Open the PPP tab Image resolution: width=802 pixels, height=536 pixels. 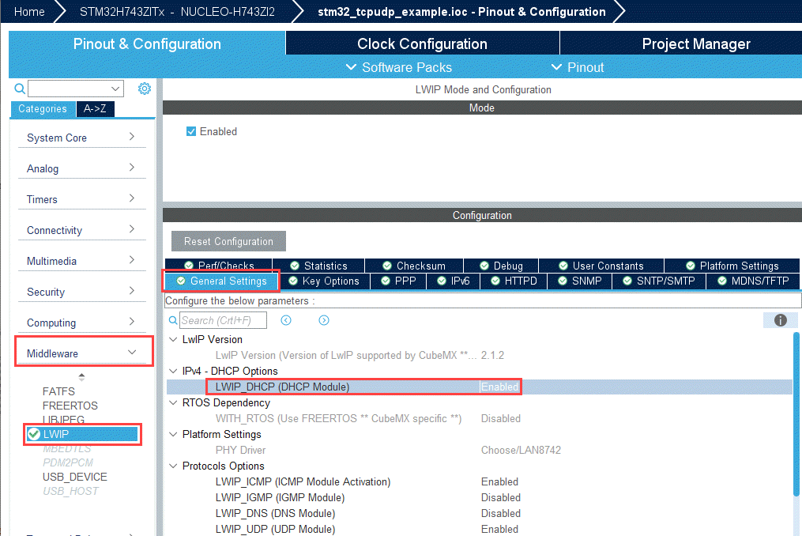pyautogui.click(x=399, y=281)
